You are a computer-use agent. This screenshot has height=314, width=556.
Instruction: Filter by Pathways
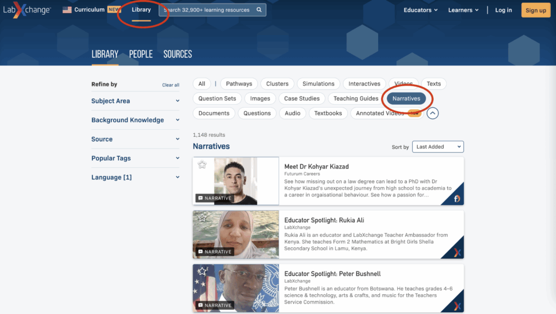[239, 84]
